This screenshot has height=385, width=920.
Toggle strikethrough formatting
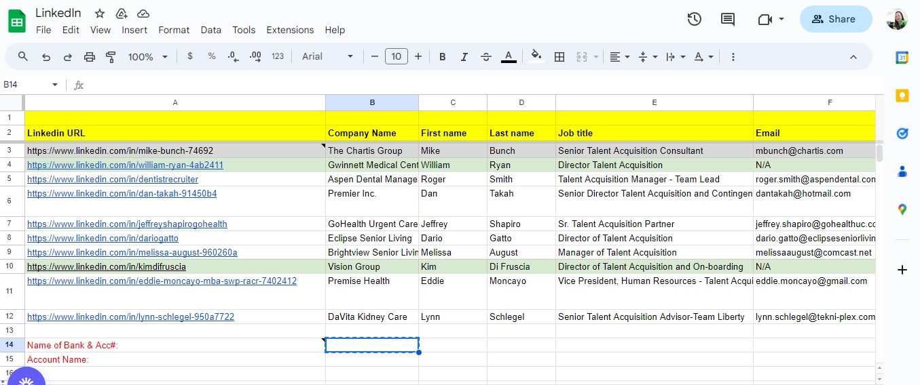tap(486, 57)
